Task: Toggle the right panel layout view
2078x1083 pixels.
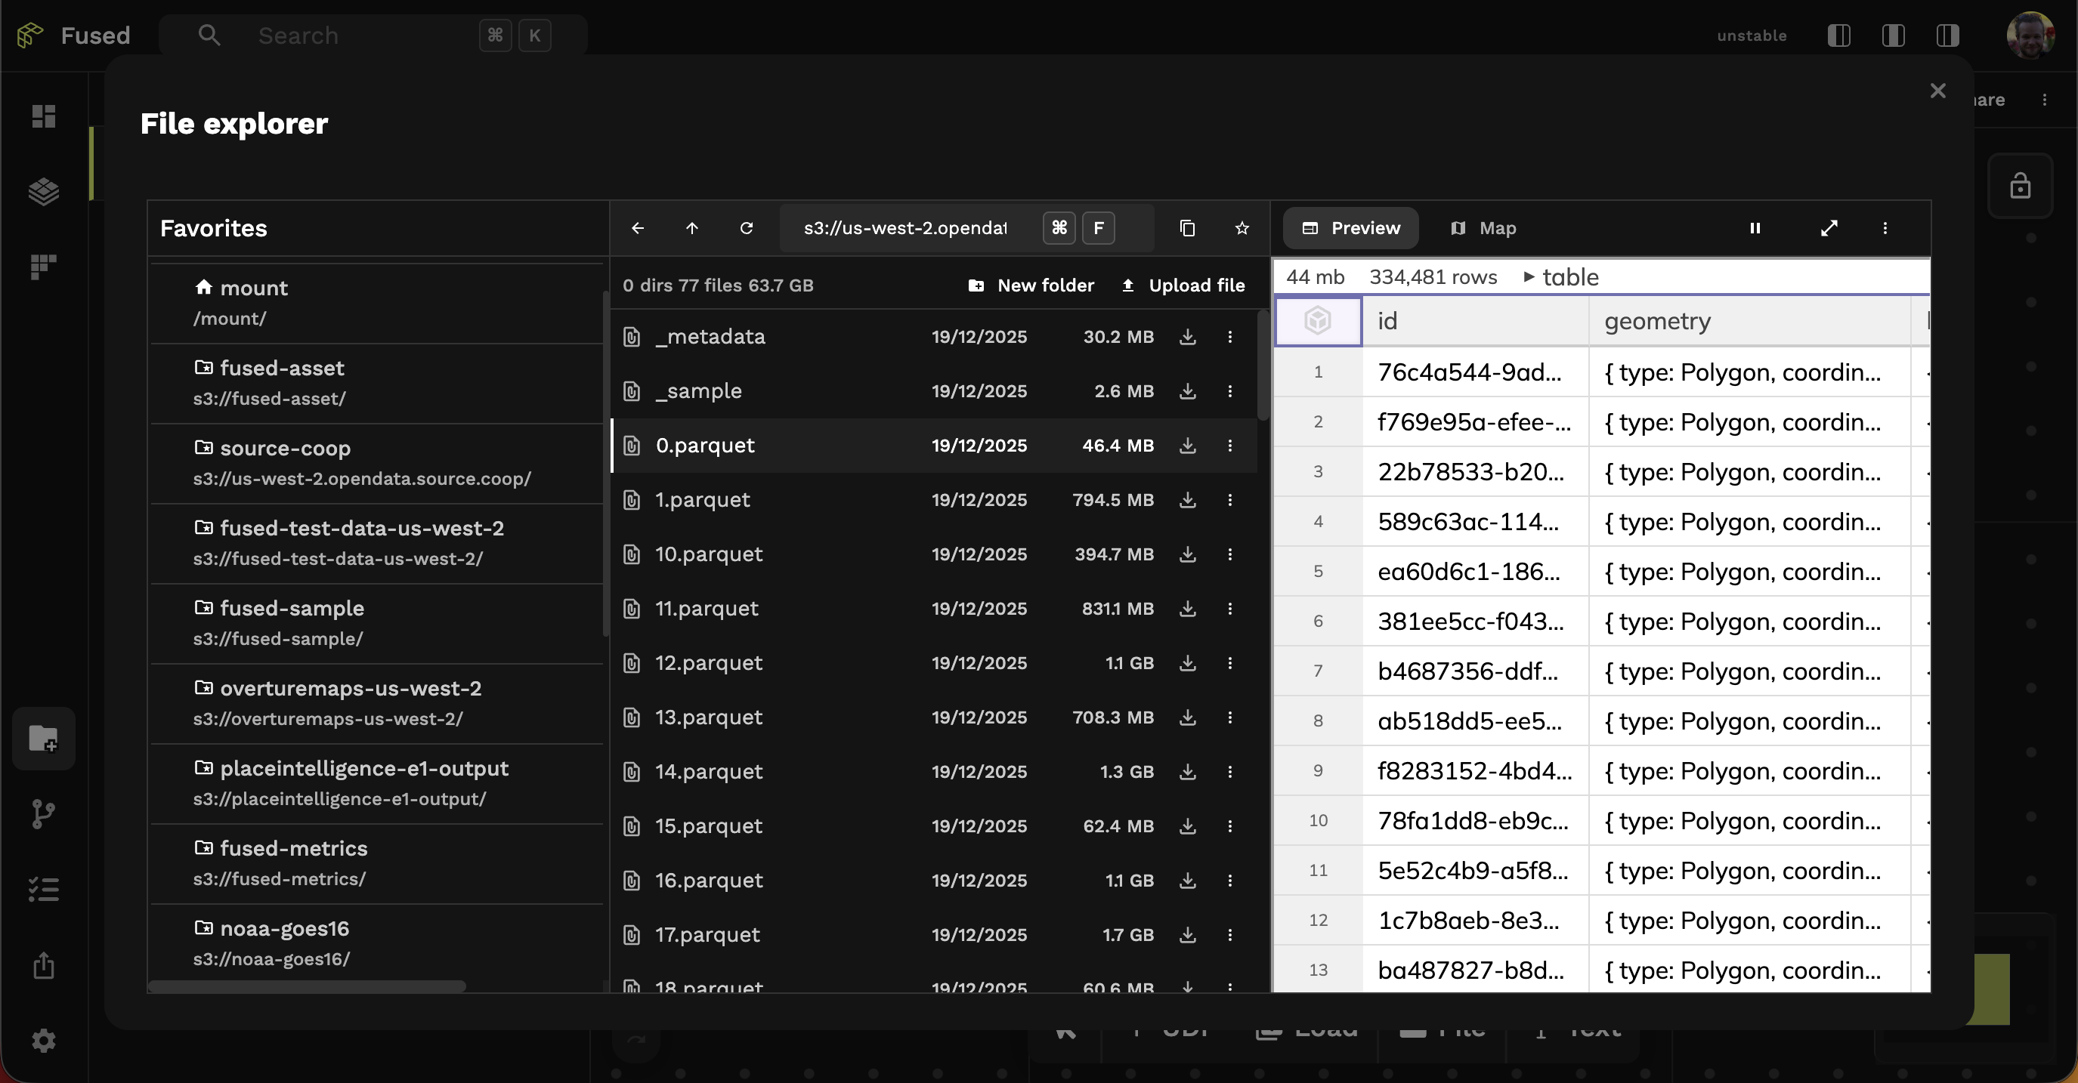Action: coord(1948,35)
